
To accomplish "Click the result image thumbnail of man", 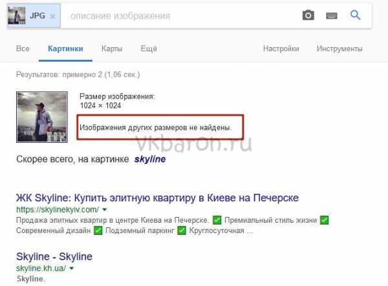I will click(x=42, y=117).
